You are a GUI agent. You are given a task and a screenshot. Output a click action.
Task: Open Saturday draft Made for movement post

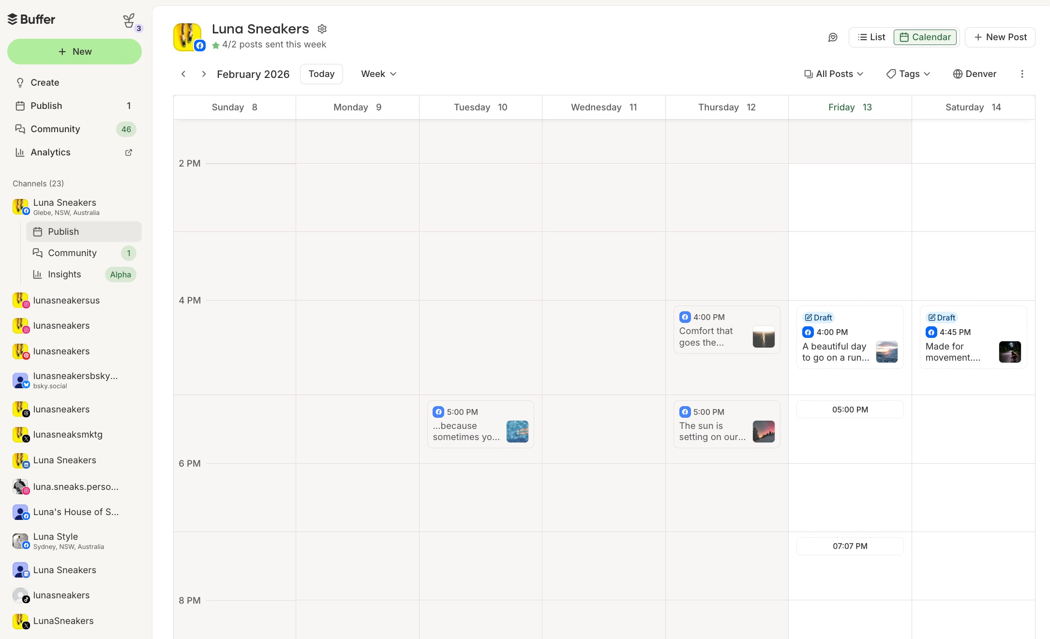(973, 337)
